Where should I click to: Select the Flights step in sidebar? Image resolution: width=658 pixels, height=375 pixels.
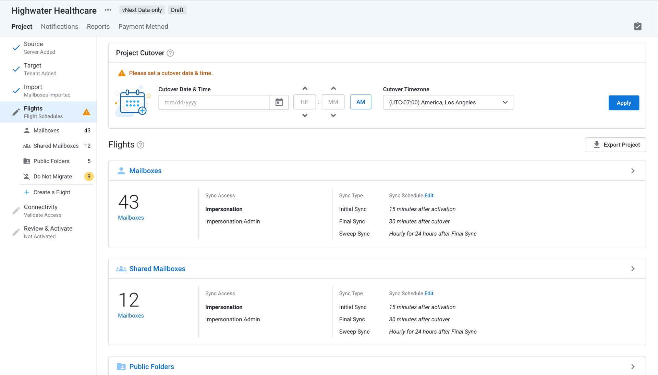48,112
